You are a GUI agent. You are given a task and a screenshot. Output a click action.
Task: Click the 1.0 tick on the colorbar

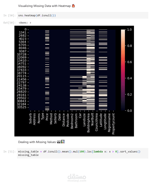[x=129, y=30]
